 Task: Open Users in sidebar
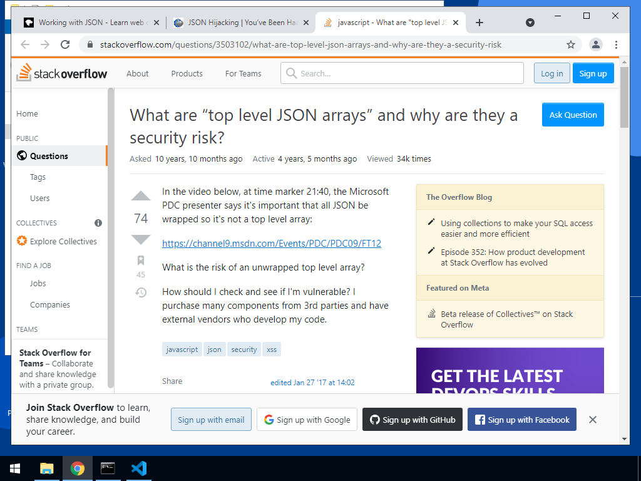39,199
